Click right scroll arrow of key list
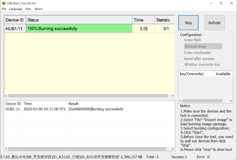 (231, 101)
